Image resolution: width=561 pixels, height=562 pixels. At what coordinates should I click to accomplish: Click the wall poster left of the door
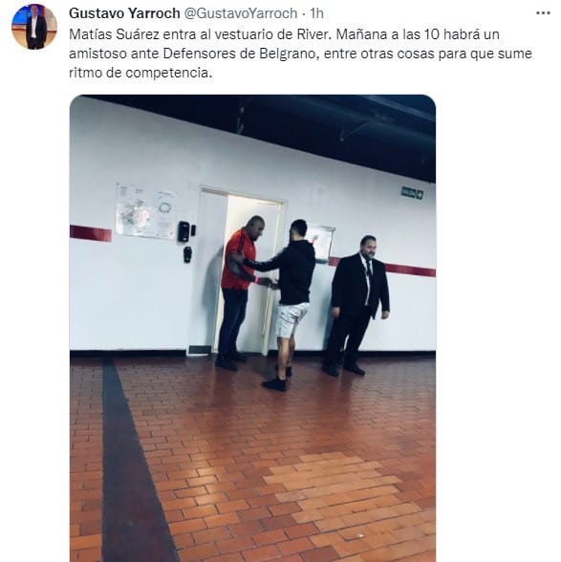pyautogui.click(x=146, y=211)
